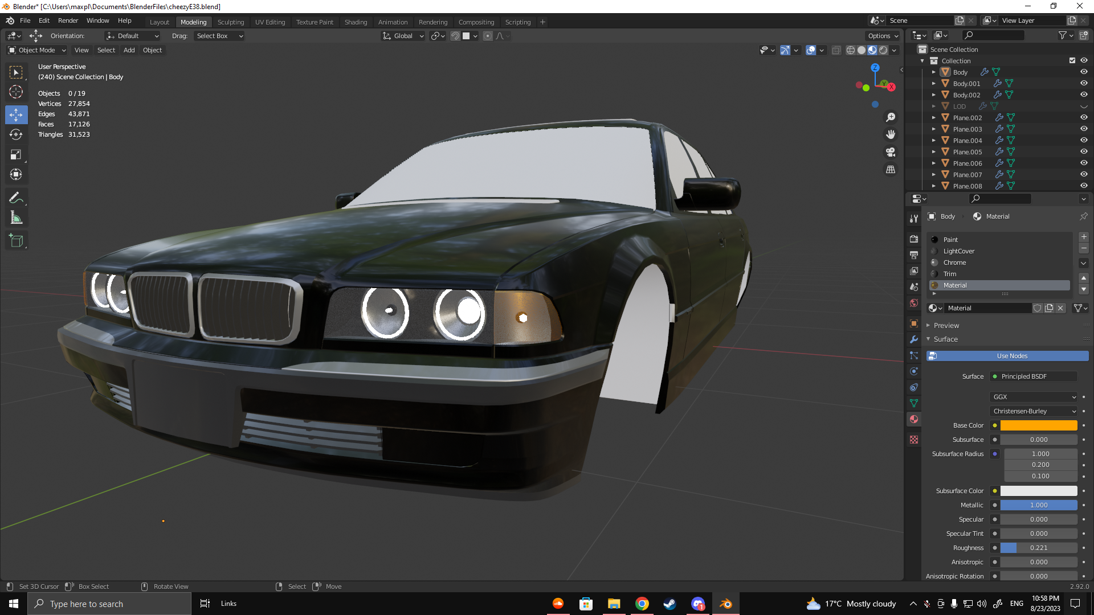Viewport: 1094px width, 615px height.
Task: Click the orange Base Color swatch
Action: click(x=1038, y=425)
